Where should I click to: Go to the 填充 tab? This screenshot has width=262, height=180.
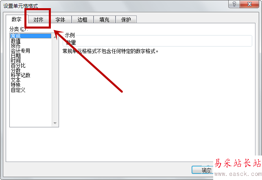click(x=104, y=20)
